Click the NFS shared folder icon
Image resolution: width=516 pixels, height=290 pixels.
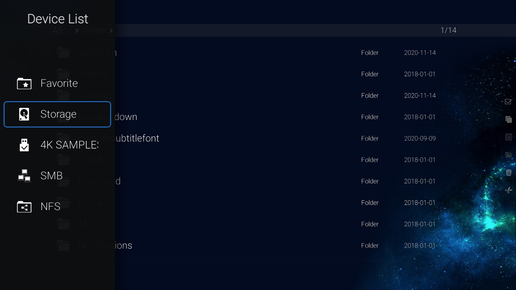pos(24,207)
